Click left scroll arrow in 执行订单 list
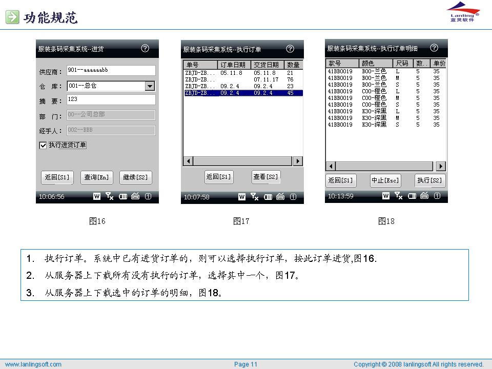Screen dimensions: 492x369 click(188, 161)
